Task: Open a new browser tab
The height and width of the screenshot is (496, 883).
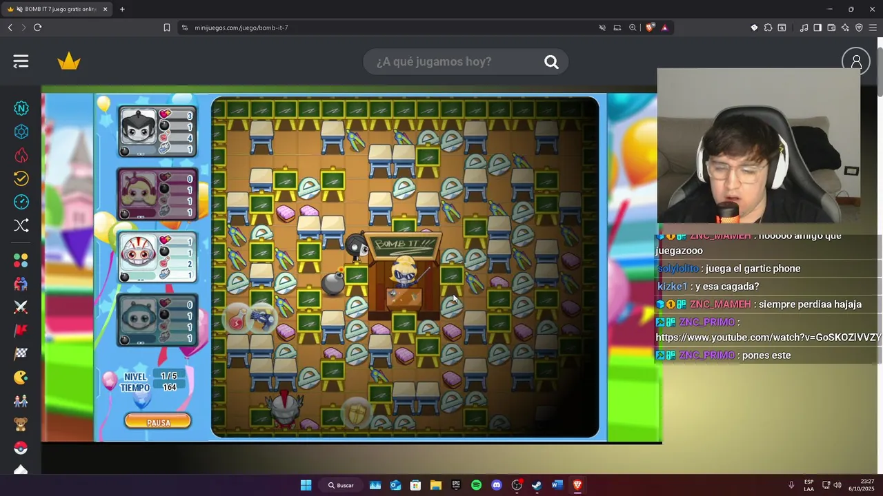Action: [x=122, y=9]
